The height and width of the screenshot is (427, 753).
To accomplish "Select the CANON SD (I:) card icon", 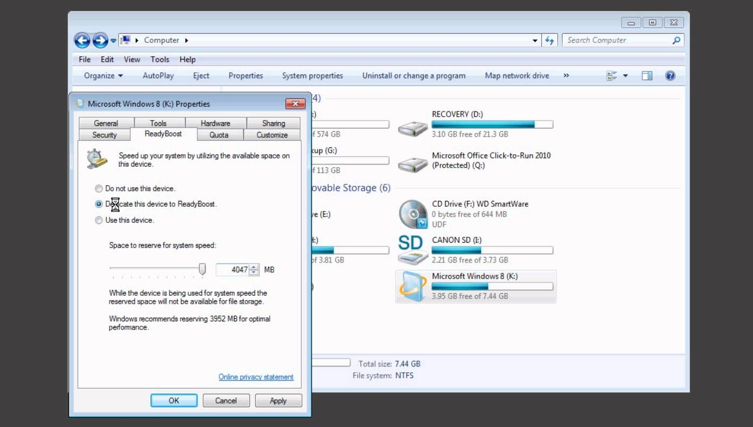I will [x=412, y=250].
